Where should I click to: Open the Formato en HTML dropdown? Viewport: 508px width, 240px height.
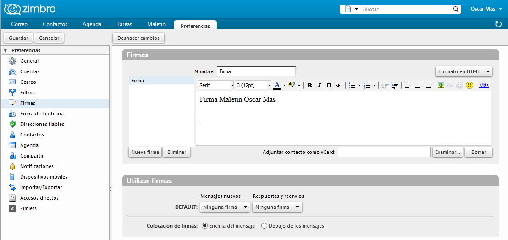pos(464,71)
